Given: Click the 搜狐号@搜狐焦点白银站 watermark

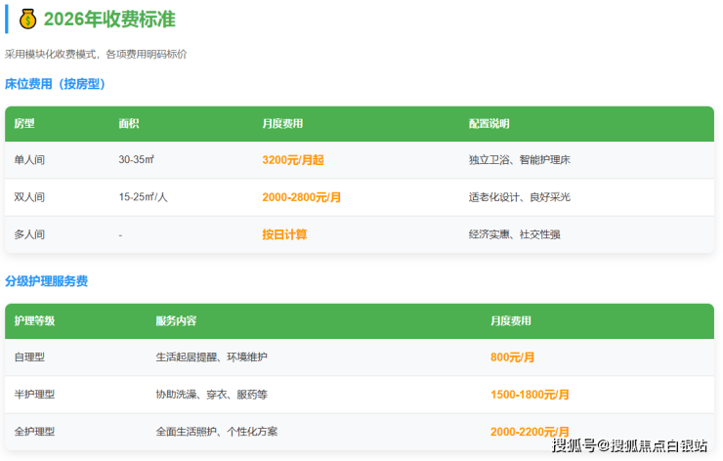Looking at the screenshot, I should click(x=629, y=446).
